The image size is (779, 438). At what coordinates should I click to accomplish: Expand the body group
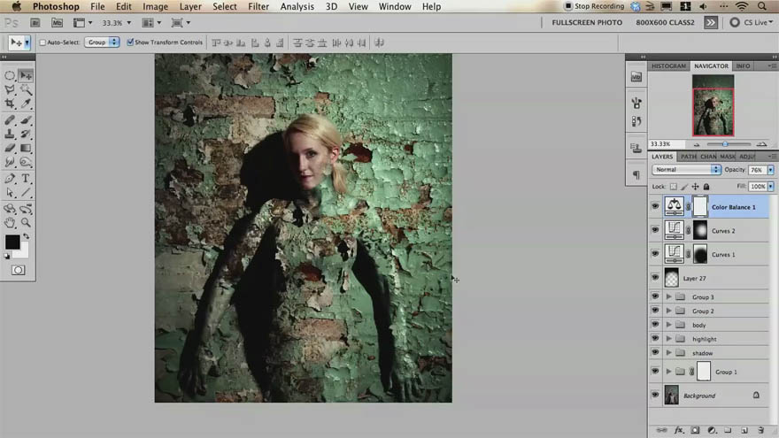668,324
